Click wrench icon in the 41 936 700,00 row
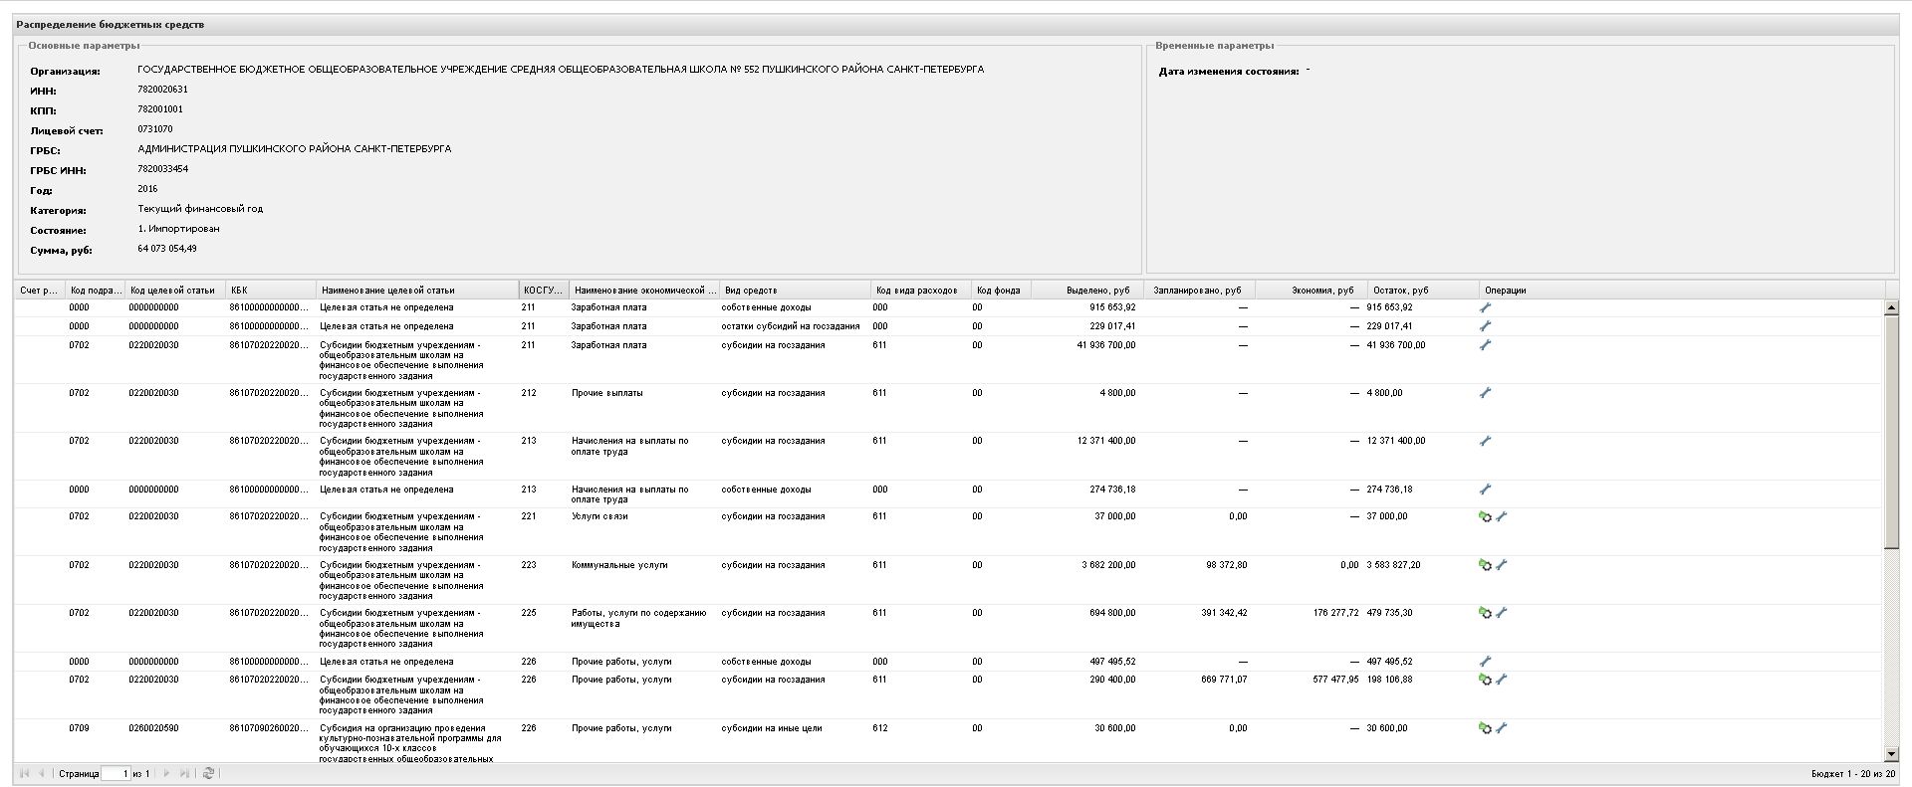This screenshot has height=787, width=1912. [x=1485, y=345]
